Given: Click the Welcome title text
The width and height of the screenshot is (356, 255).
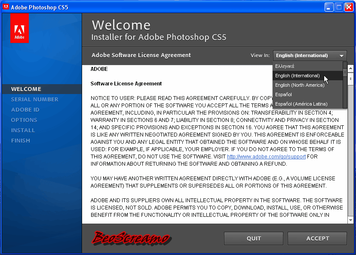Looking at the screenshot, I should [x=121, y=25].
